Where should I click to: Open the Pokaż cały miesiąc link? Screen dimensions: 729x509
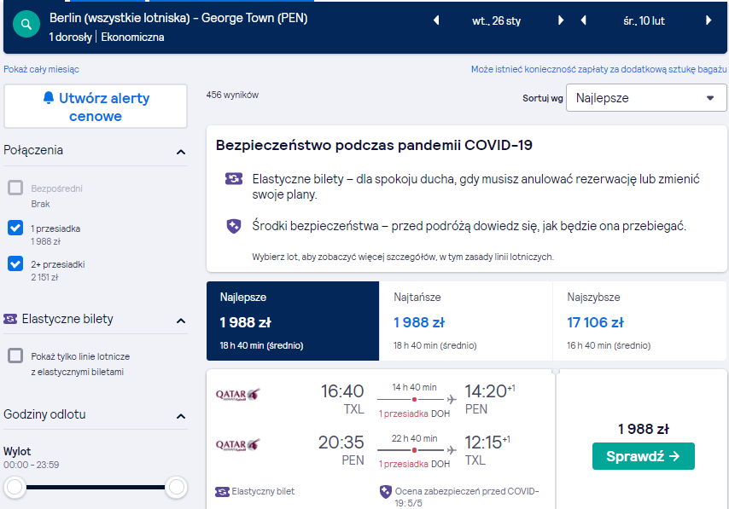coord(41,69)
